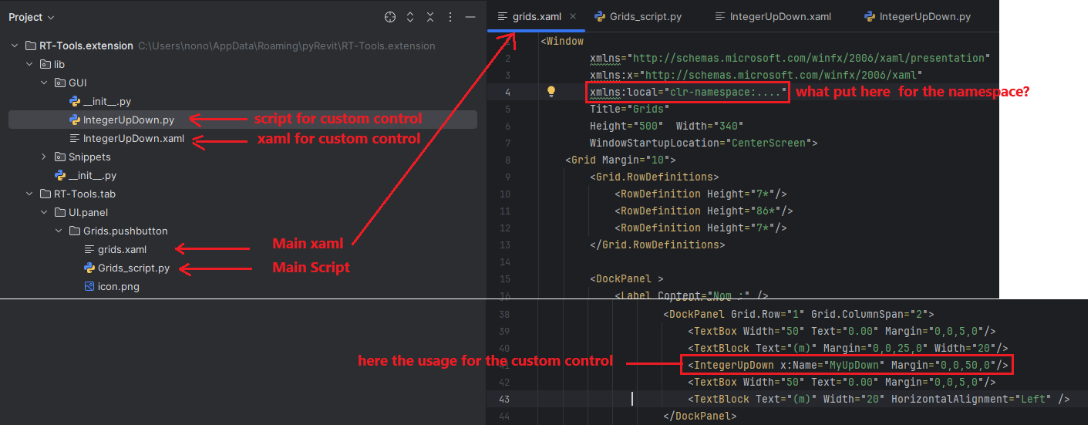Click the Expand All icon in Project panel

(410, 17)
